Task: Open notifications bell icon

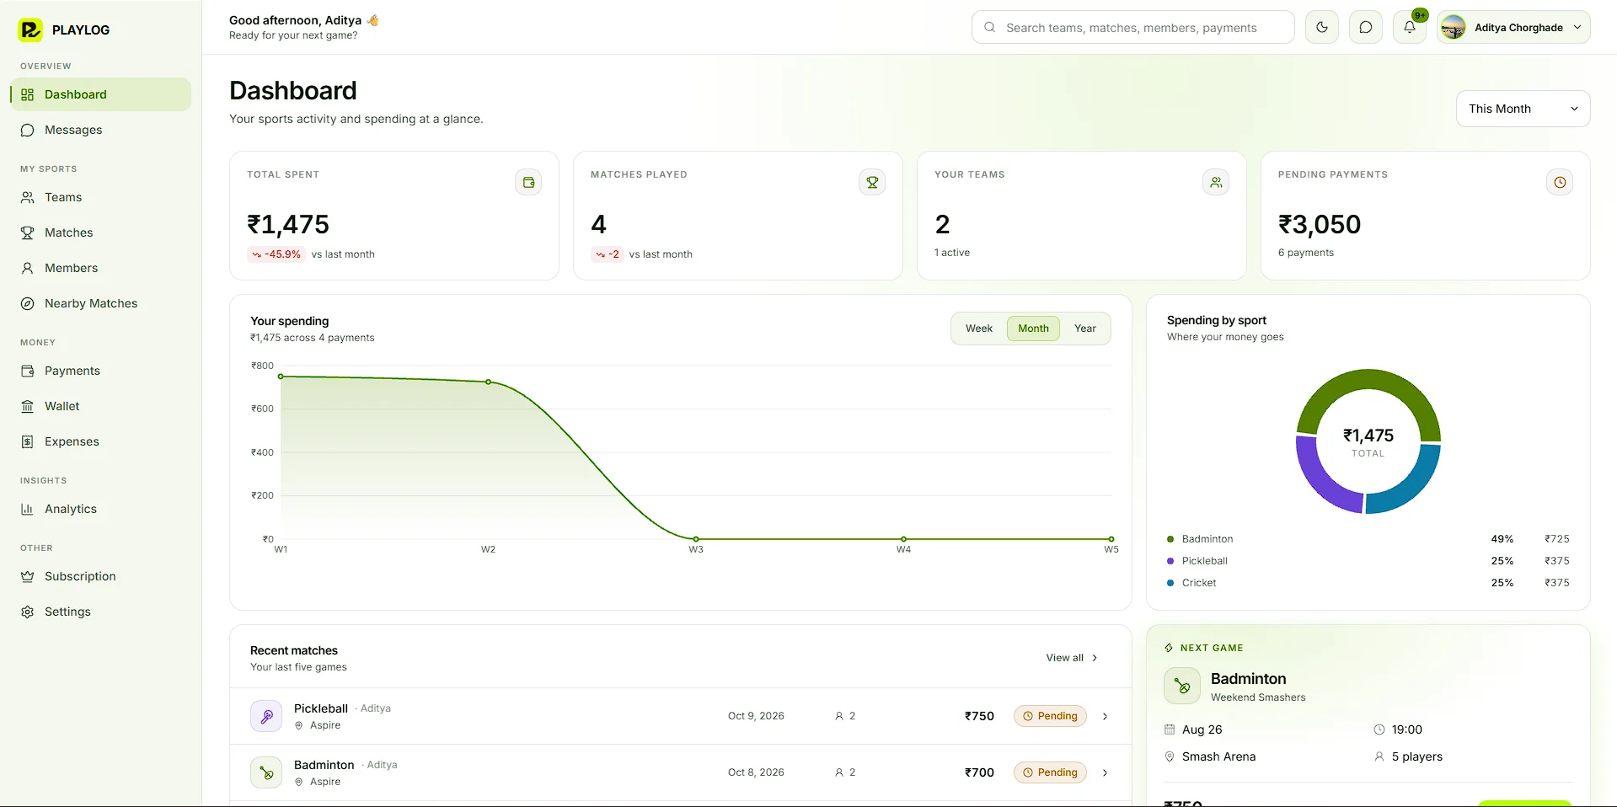Action: point(1409,27)
